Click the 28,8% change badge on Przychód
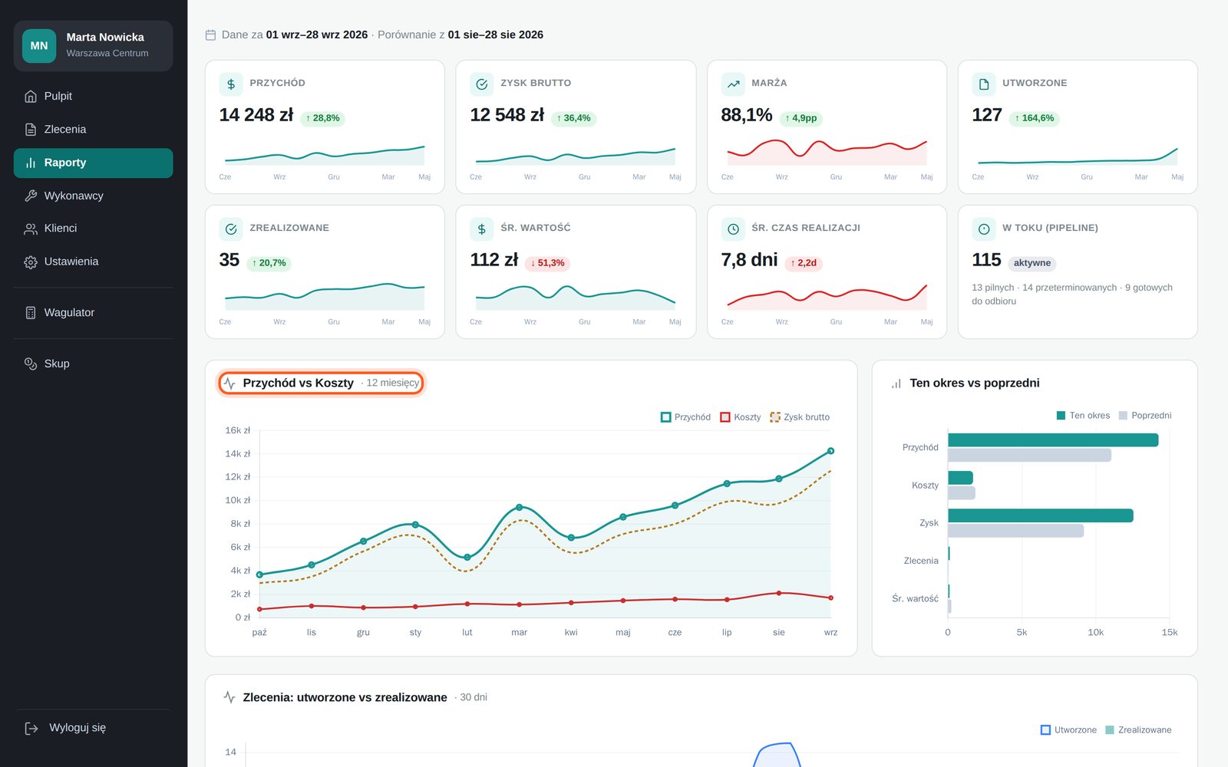The height and width of the screenshot is (767, 1228). pyautogui.click(x=322, y=118)
